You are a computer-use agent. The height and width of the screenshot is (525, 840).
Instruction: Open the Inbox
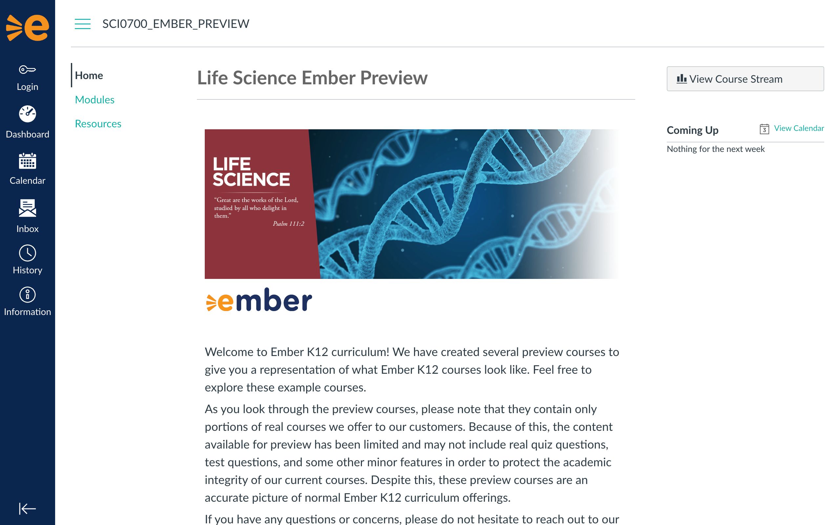28,208
